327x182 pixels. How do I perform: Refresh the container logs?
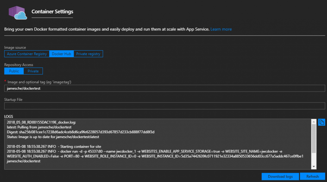click(312, 176)
